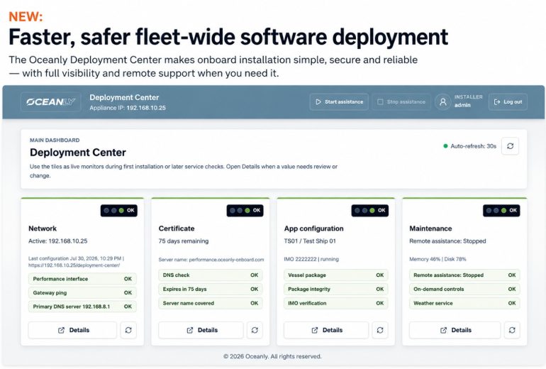Click the Network tile heading
This screenshot has height=369, width=546.
tap(43, 228)
